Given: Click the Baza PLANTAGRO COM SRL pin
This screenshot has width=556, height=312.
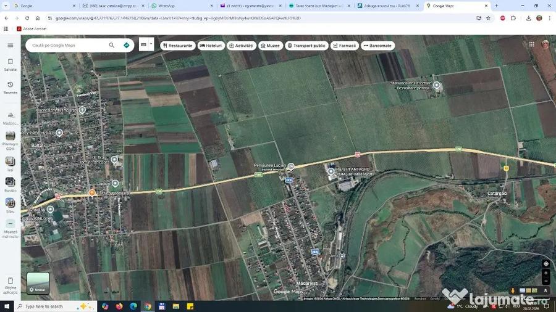Looking at the screenshot, I should pos(331,171).
